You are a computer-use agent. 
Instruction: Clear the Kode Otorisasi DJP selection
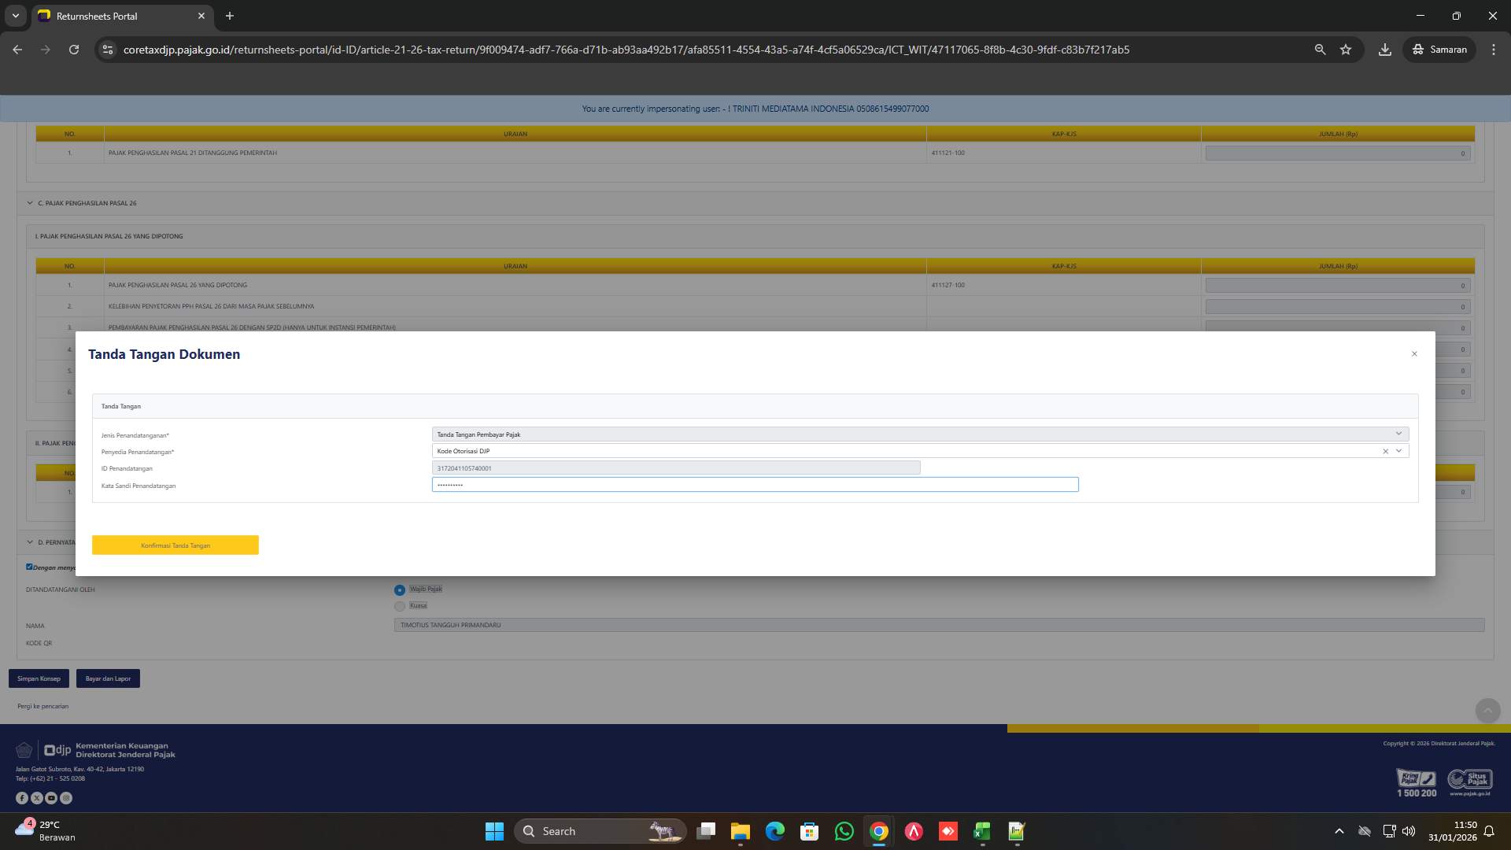coord(1385,451)
